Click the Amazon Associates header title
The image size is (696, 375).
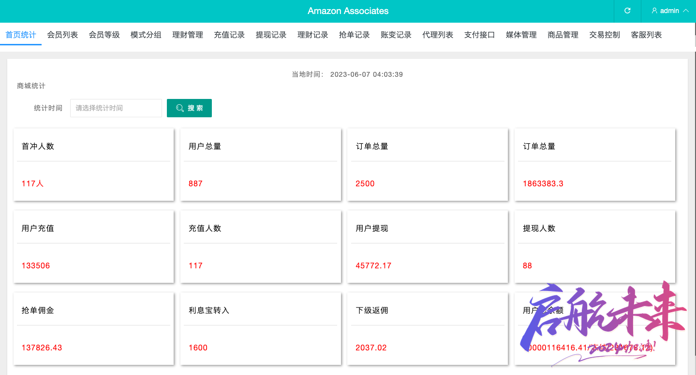pos(348,11)
